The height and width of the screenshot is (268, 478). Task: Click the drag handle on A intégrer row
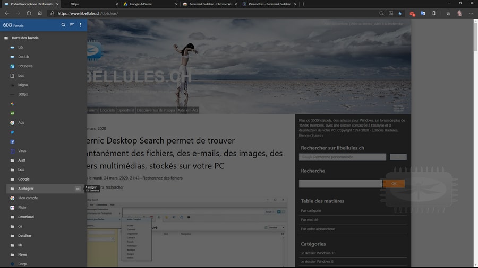tap(78, 189)
